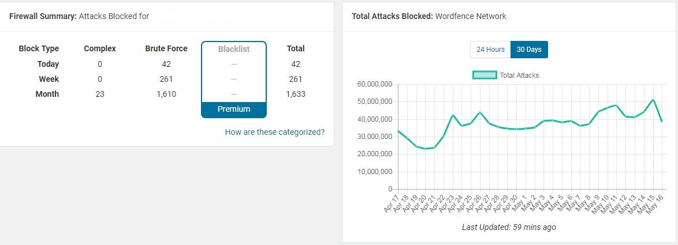678x245 pixels.
Task: Click the Total column header
Action: (296, 49)
